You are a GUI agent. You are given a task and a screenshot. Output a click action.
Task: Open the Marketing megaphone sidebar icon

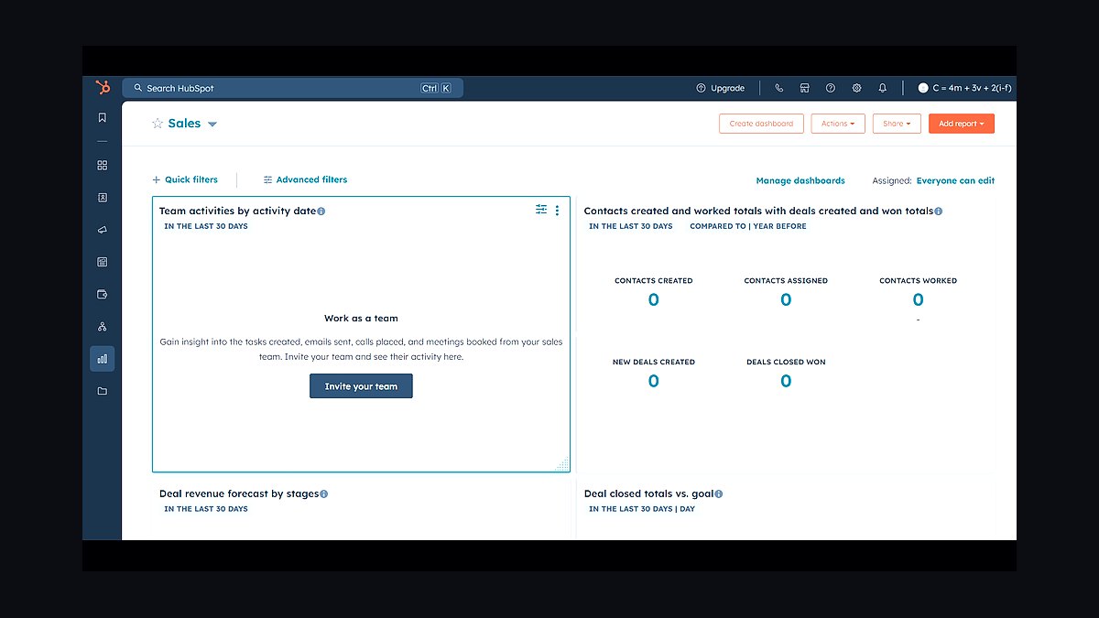(x=103, y=230)
